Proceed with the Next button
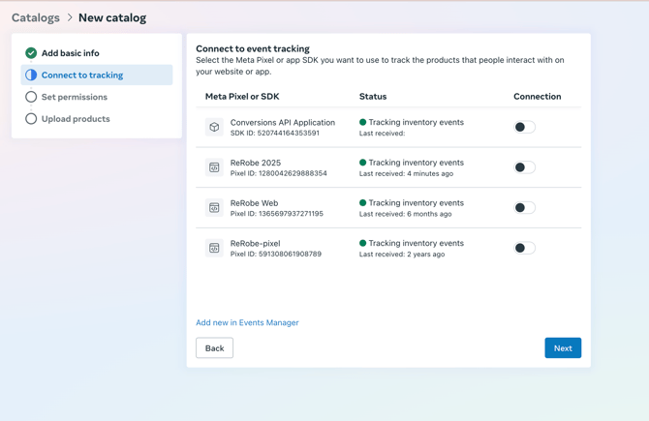The width and height of the screenshot is (649, 421). point(563,347)
